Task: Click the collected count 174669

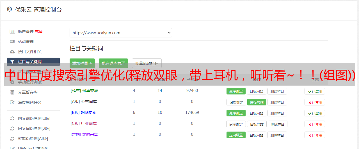Action: pos(192,112)
